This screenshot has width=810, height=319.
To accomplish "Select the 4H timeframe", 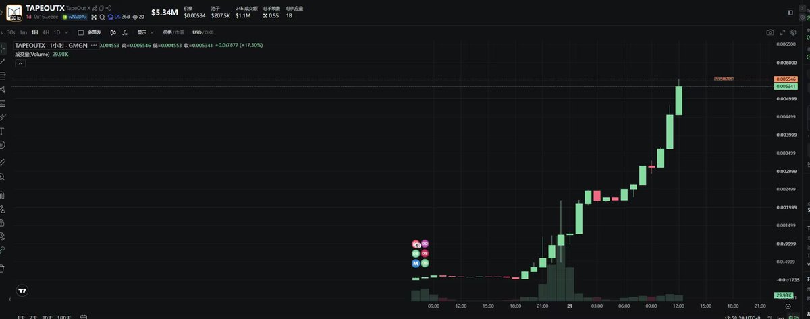I will (46, 32).
